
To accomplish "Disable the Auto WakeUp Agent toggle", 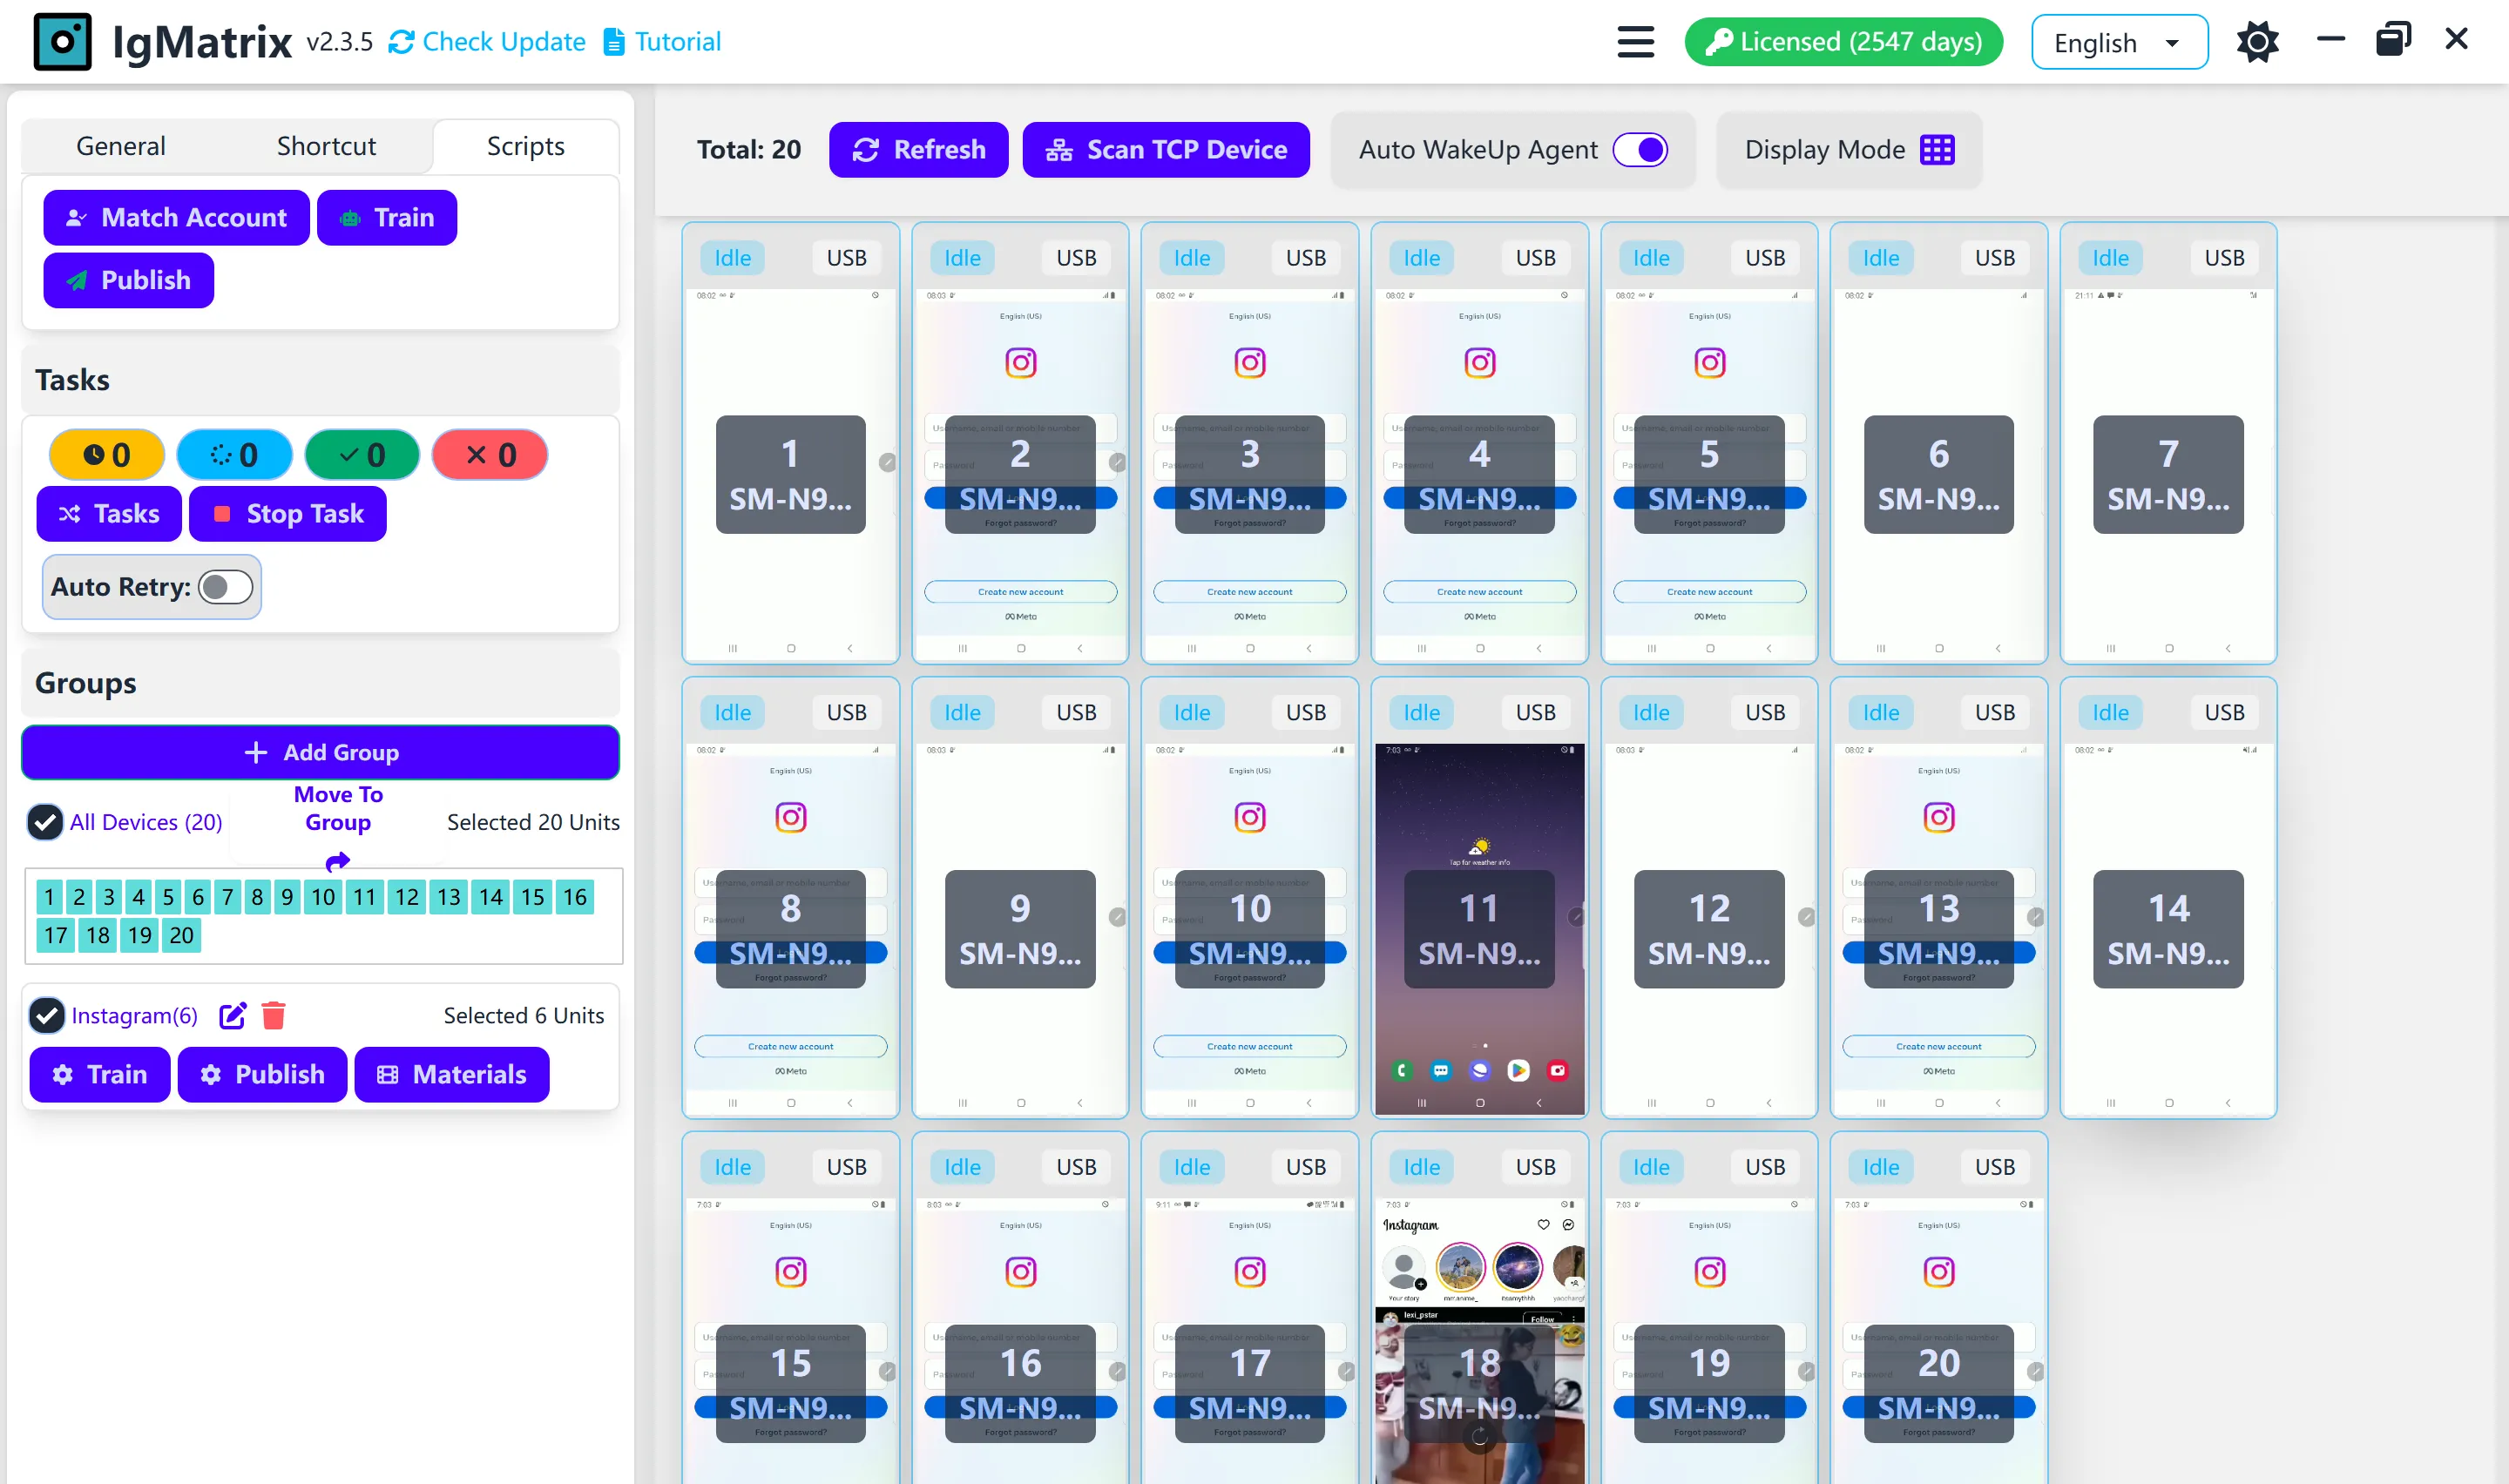I will [x=1640, y=149].
